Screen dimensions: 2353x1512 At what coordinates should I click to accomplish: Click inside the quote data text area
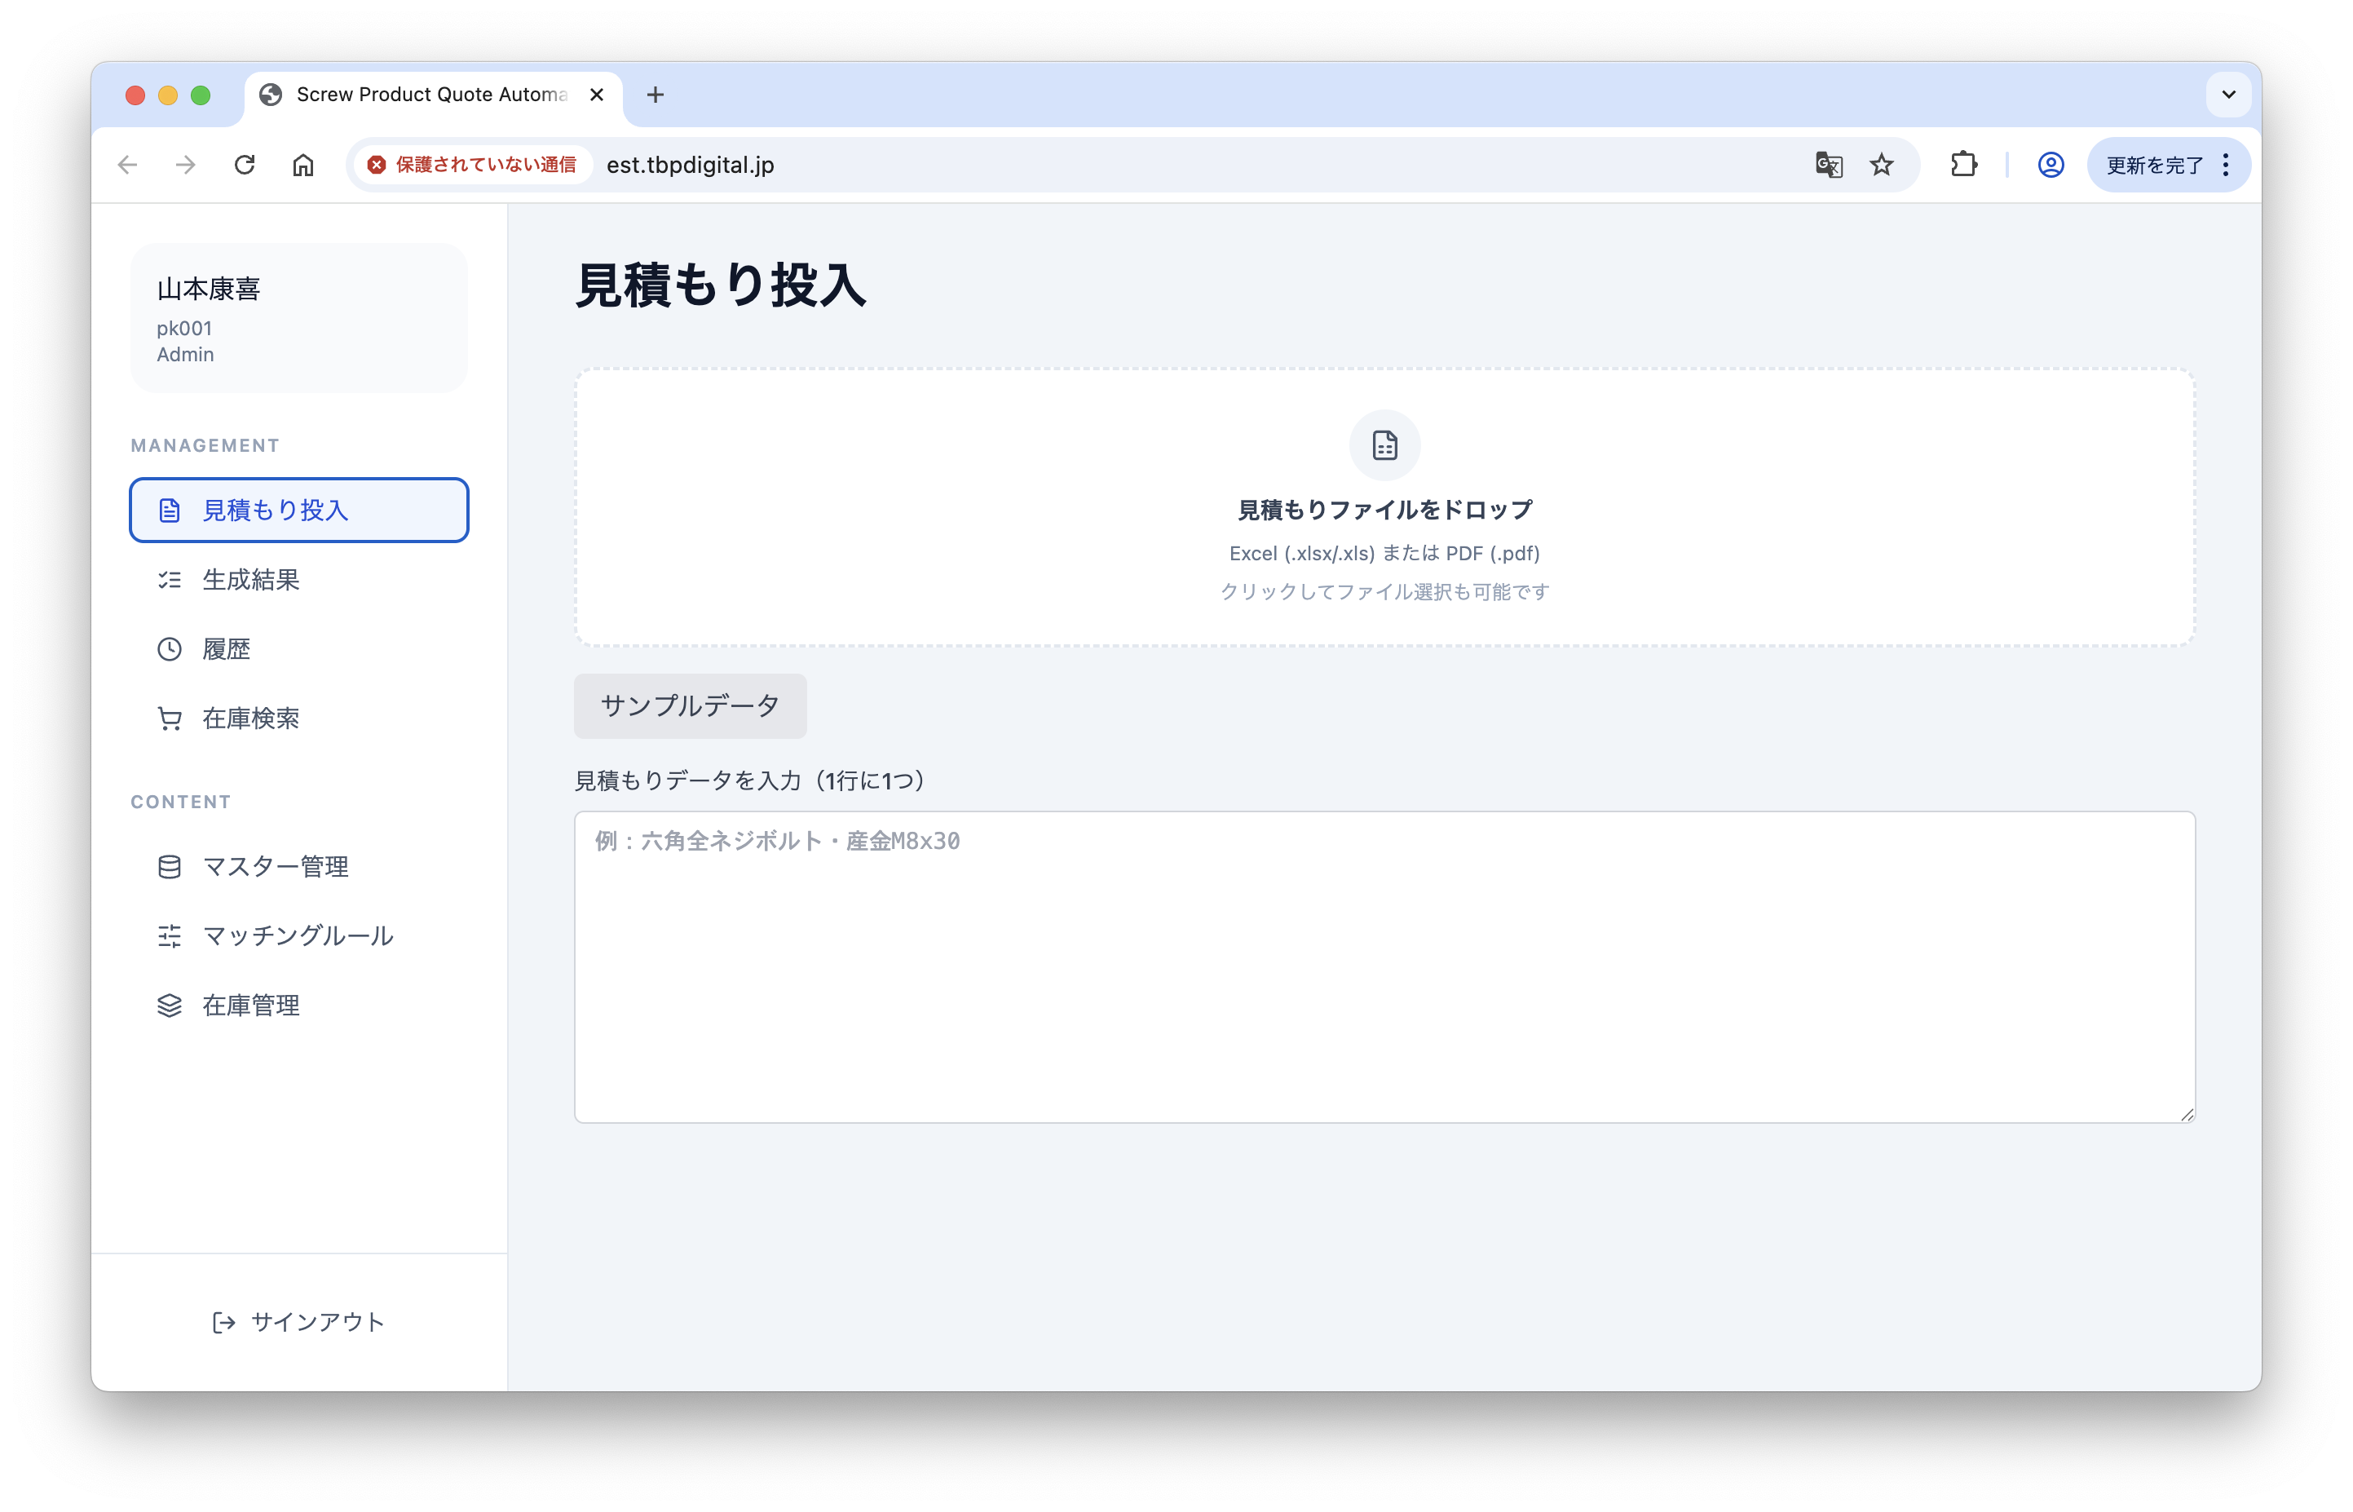1383,967
